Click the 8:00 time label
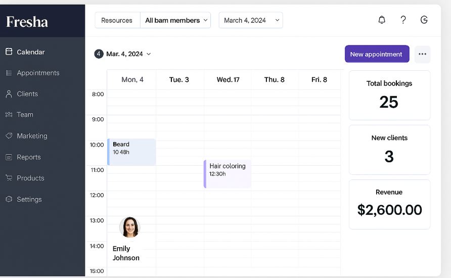 (x=98, y=95)
